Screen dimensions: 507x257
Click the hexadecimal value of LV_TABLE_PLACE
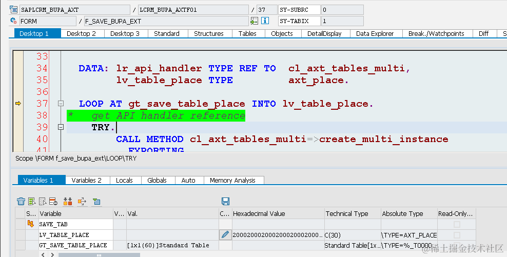click(278, 235)
